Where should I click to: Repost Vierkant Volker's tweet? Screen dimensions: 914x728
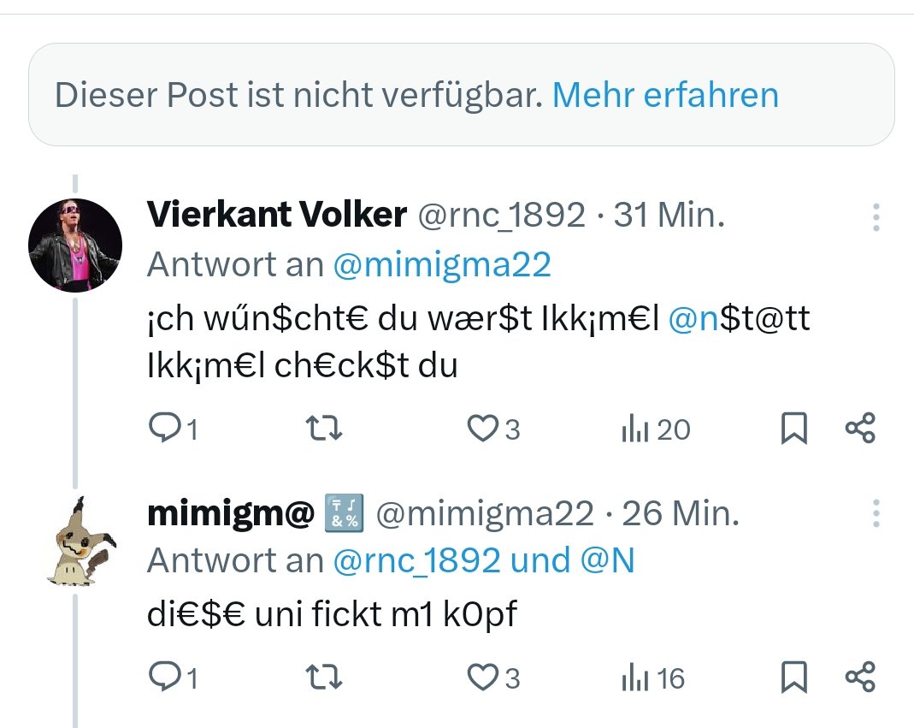[x=324, y=429]
